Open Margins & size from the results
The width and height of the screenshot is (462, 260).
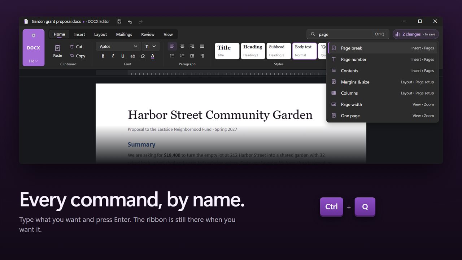click(383, 82)
